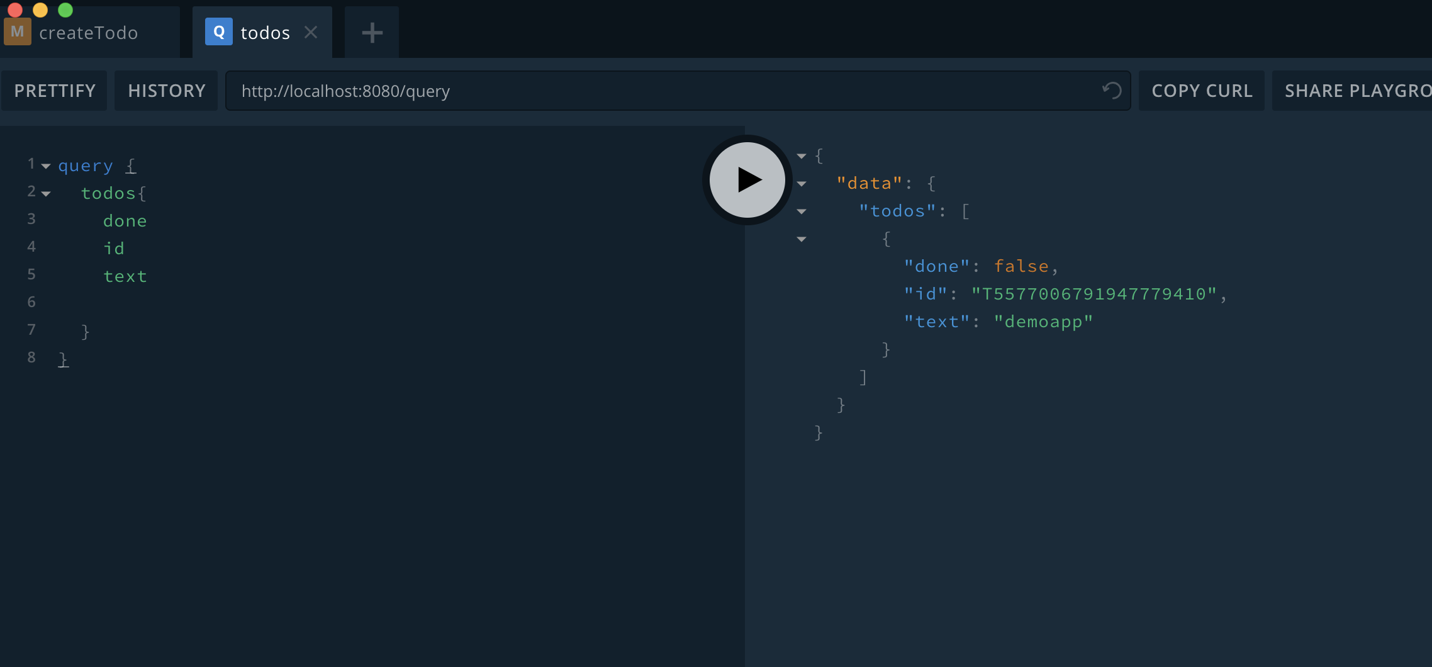Collapse the "data" object in response

click(x=802, y=184)
